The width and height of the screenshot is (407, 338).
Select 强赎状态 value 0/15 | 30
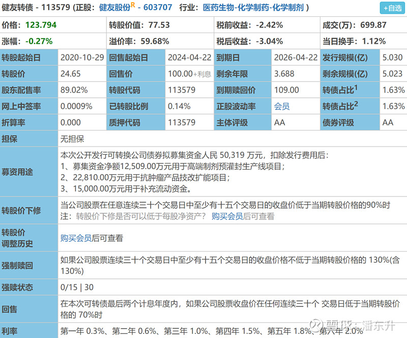(77, 287)
